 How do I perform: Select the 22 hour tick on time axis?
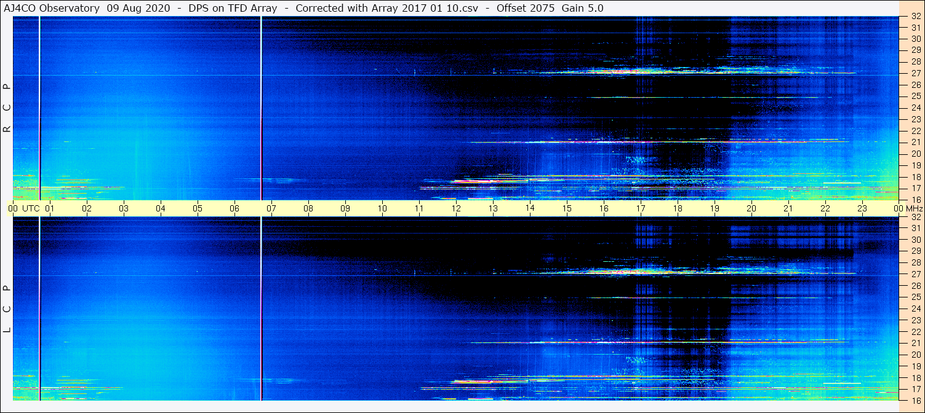tap(825, 208)
